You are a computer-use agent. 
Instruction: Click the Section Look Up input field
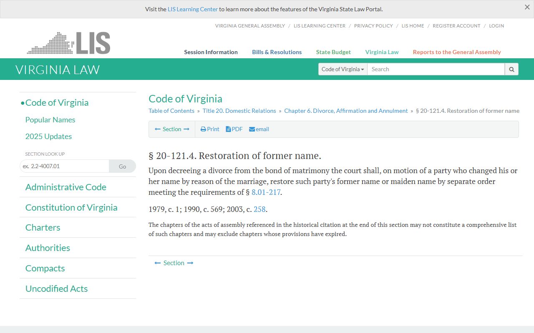(x=65, y=166)
